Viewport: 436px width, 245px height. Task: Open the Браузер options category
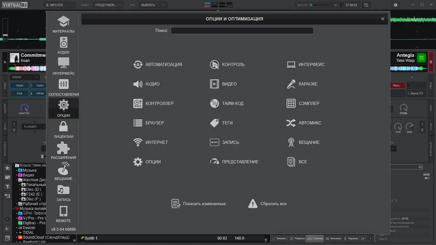point(149,123)
